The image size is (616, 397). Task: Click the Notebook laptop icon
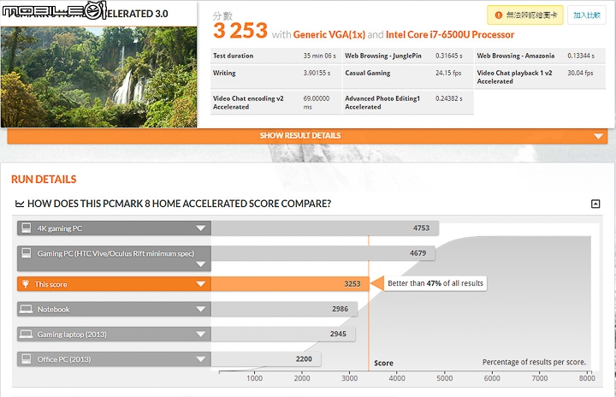click(27, 309)
